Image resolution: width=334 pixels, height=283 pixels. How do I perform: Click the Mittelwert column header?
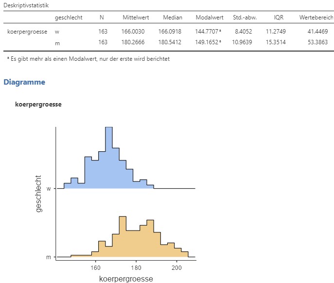(x=136, y=18)
